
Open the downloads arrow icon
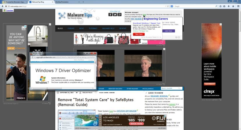229,6
